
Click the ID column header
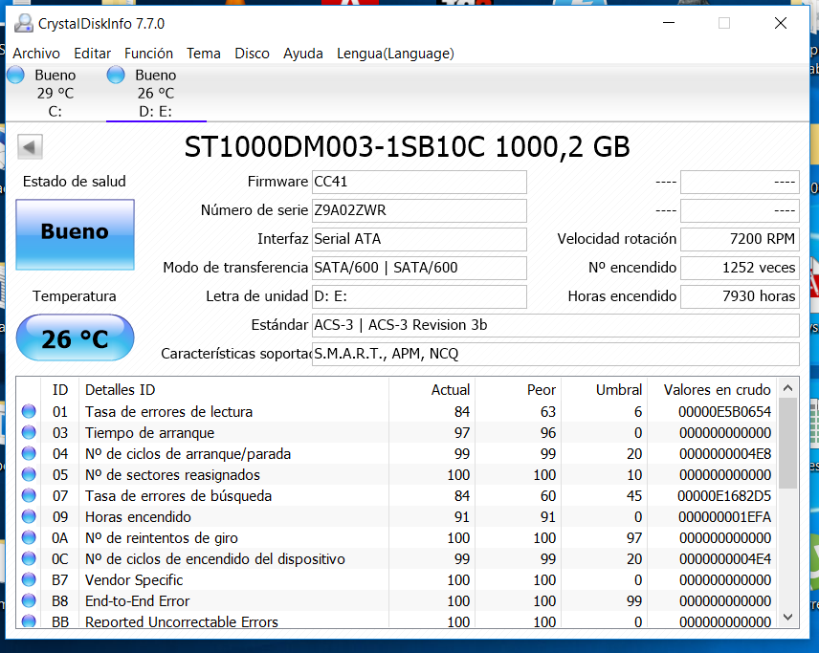tap(60, 390)
